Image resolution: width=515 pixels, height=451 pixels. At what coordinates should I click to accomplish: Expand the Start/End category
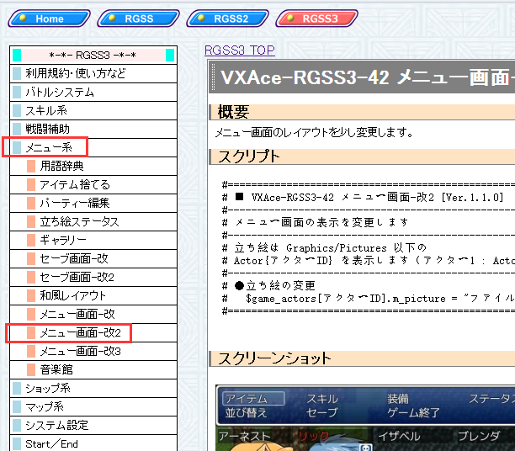pyautogui.click(x=93, y=443)
